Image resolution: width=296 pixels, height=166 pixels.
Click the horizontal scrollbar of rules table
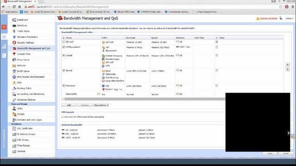[144, 99]
